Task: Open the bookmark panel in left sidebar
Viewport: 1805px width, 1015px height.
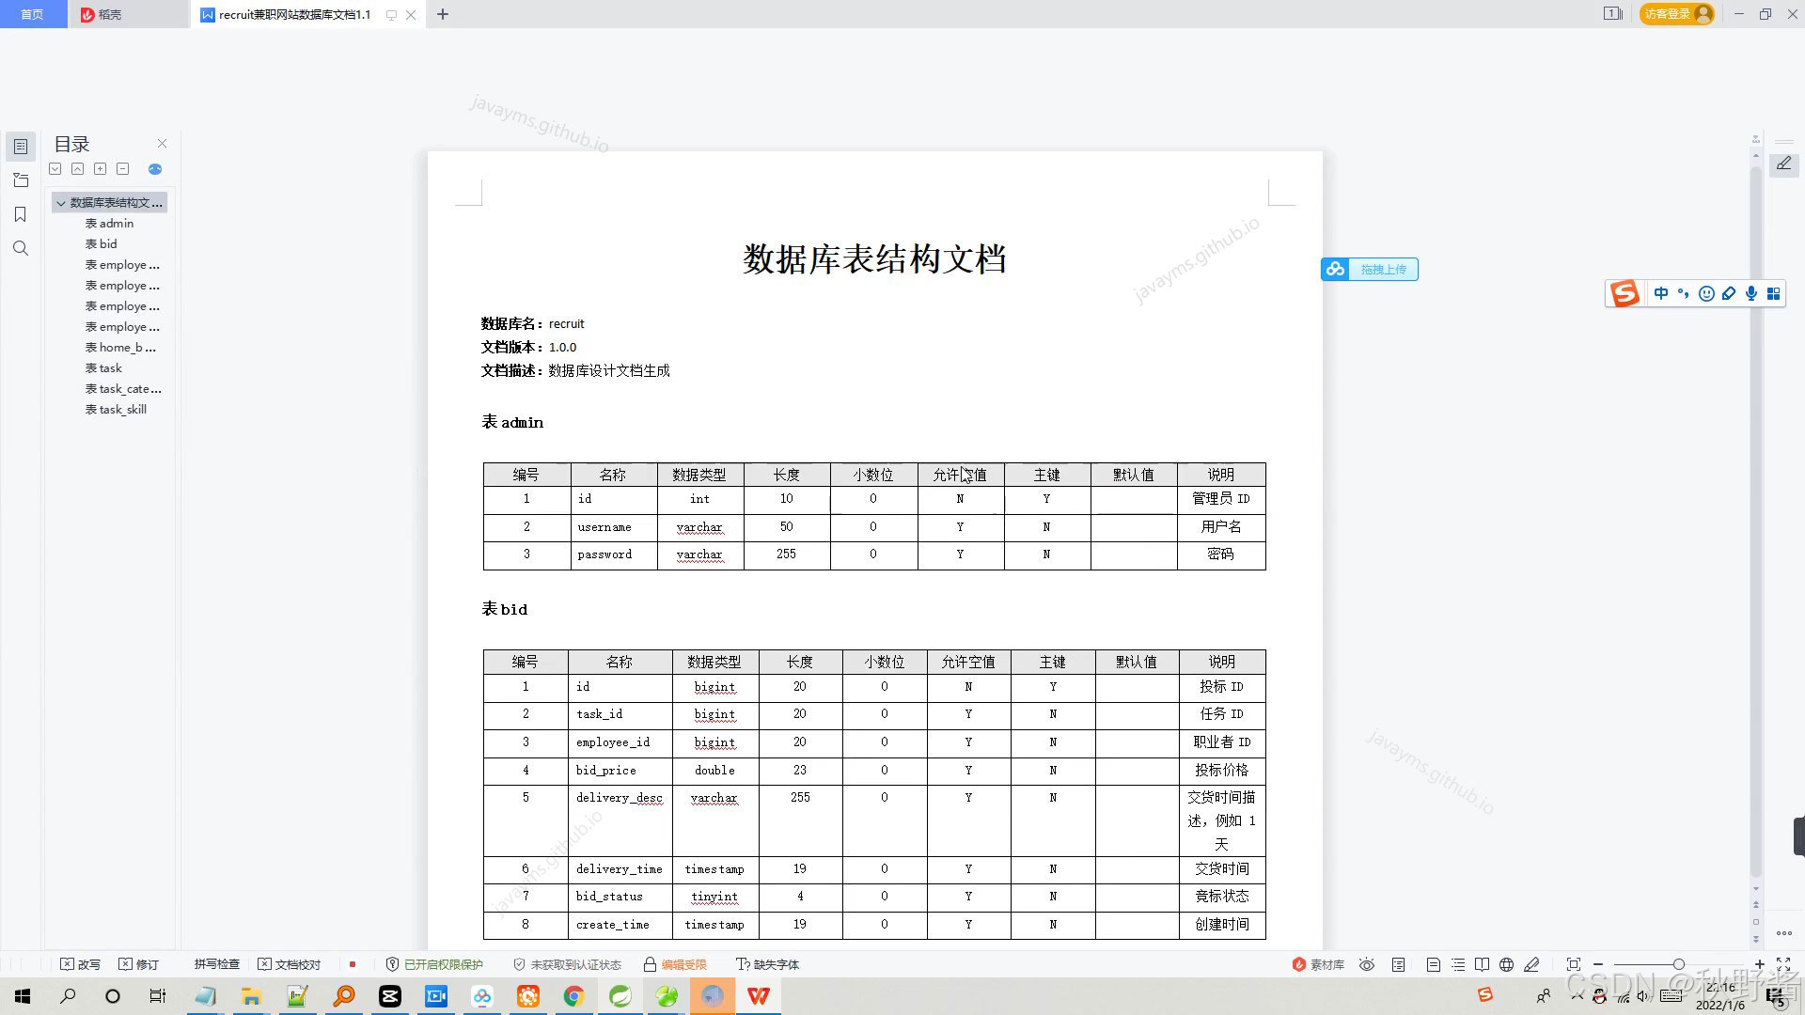Action: 20,214
